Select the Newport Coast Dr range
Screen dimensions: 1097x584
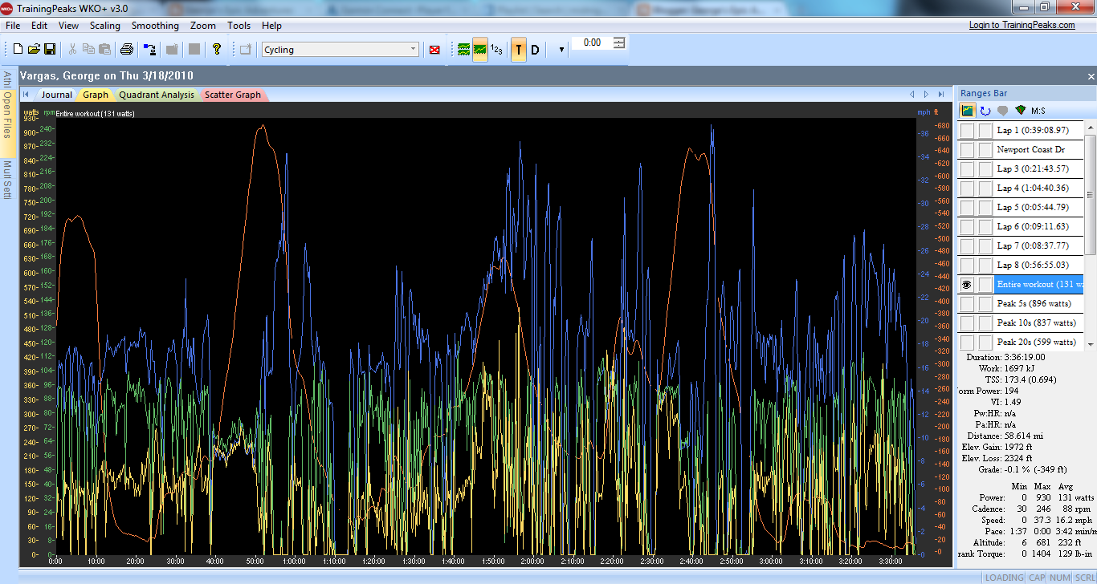[1030, 150]
